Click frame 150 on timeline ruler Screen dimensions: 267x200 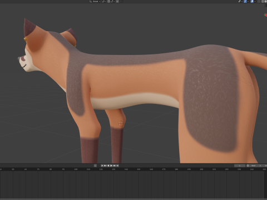click(139, 169)
